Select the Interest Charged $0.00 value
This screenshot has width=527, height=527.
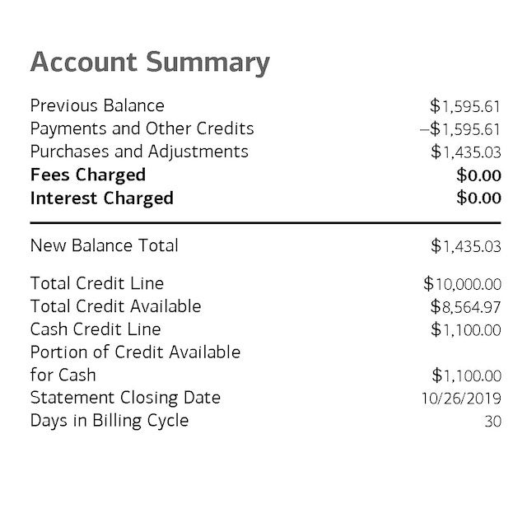pyautogui.click(x=478, y=198)
